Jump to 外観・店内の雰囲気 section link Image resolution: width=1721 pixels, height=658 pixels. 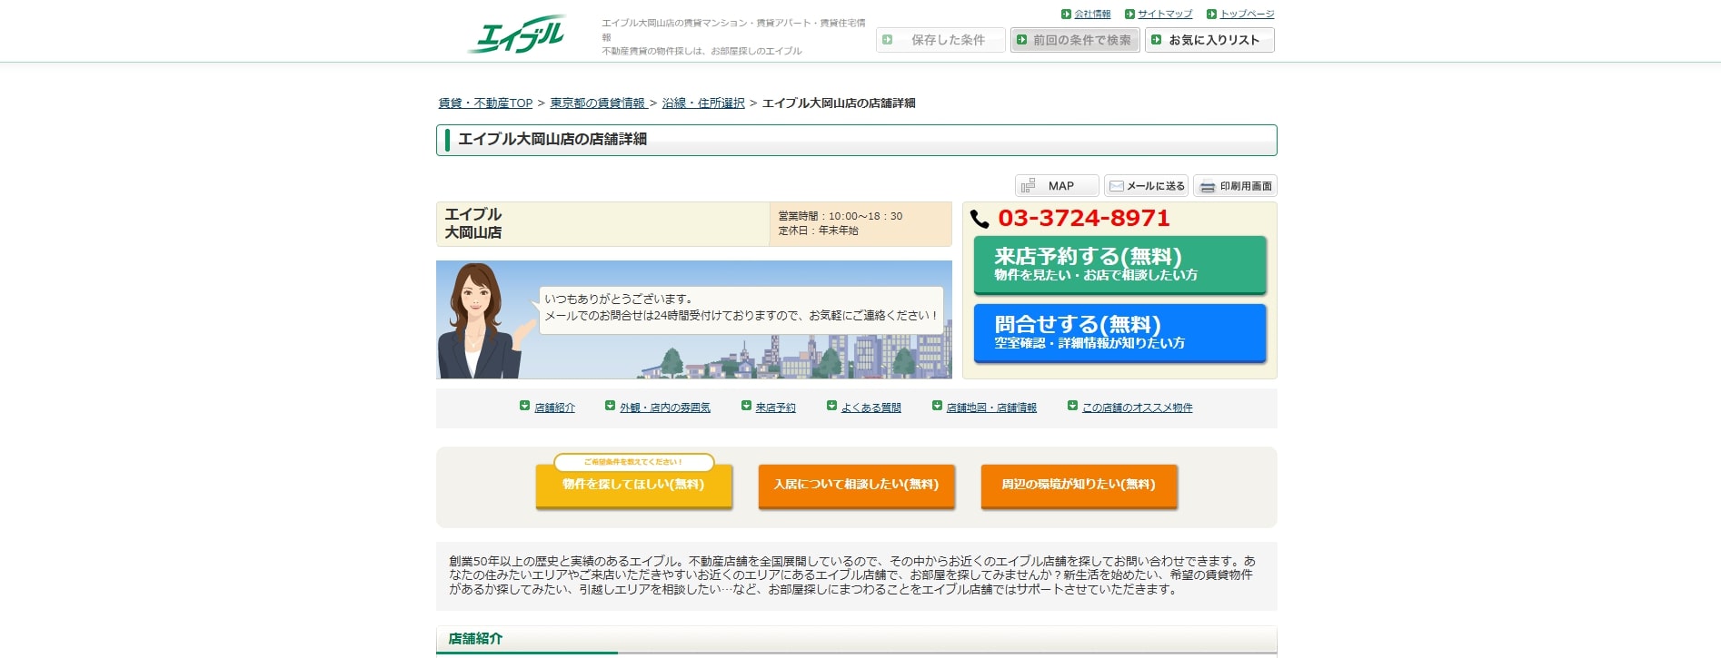click(x=664, y=408)
